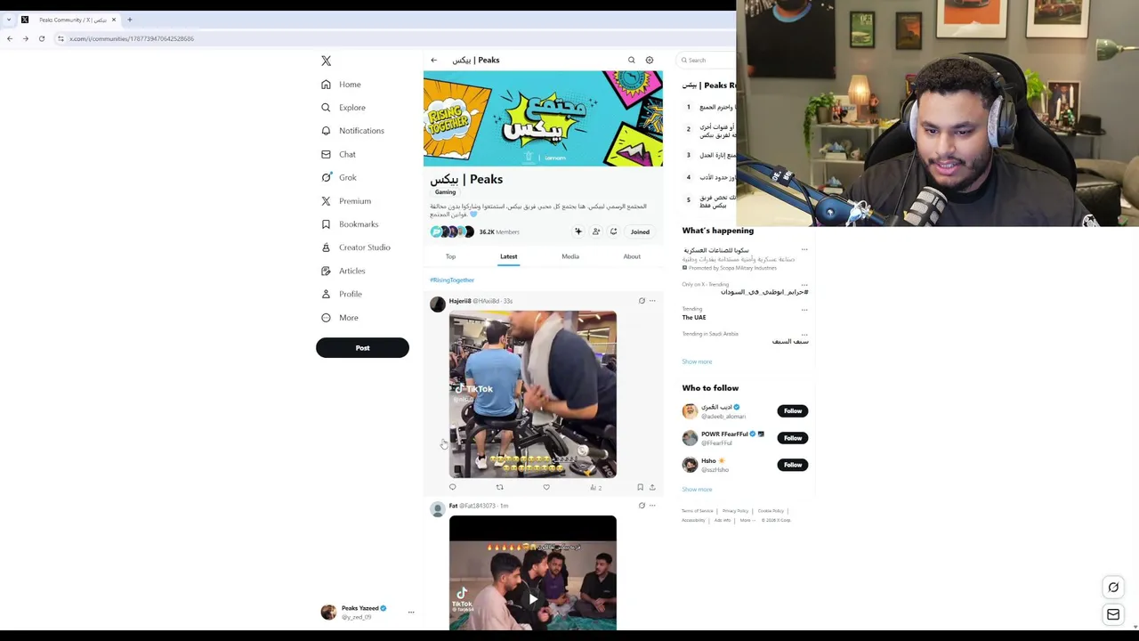The width and height of the screenshot is (1139, 641).
Task: Reply to Hajerii8's post
Action: pos(453,487)
